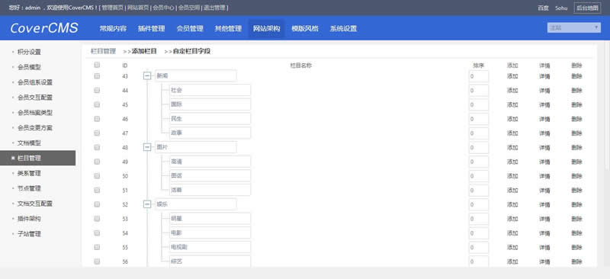Click 删除 for row ID 55
Viewport: 610px width, 279px height.
(576, 247)
